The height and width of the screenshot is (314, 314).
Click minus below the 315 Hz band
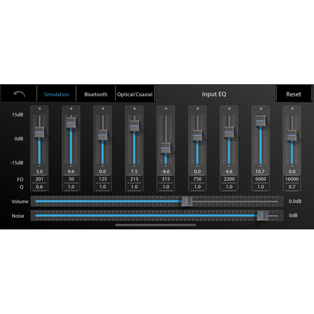pos(166,166)
